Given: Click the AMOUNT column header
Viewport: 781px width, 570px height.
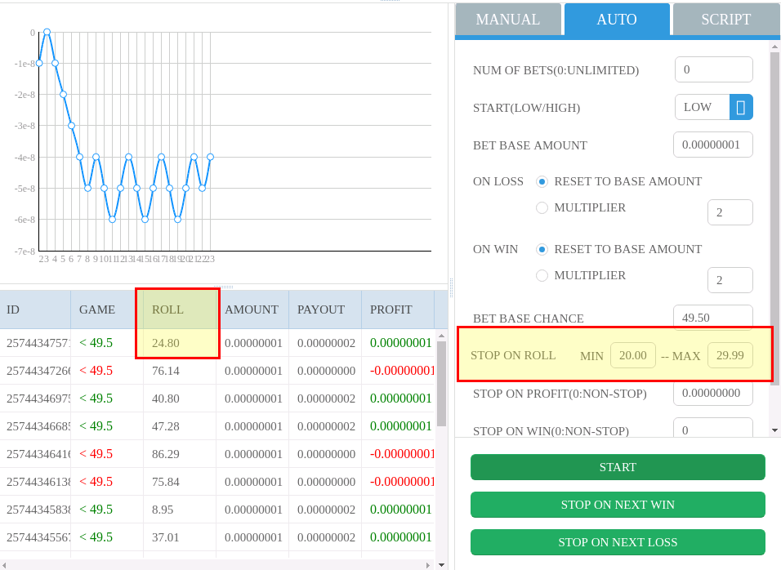Looking at the screenshot, I should pyautogui.click(x=252, y=309).
